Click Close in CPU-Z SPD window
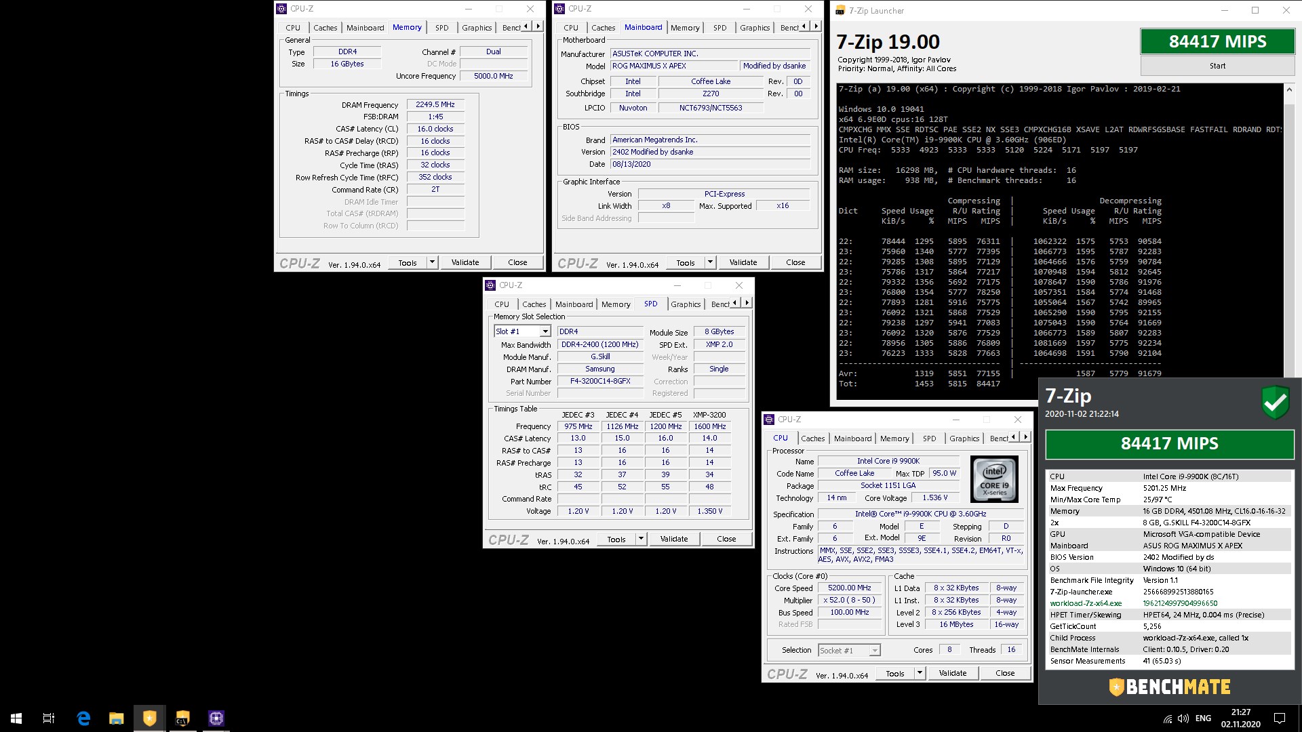This screenshot has height=732, width=1302. pyautogui.click(x=726, y=539)
